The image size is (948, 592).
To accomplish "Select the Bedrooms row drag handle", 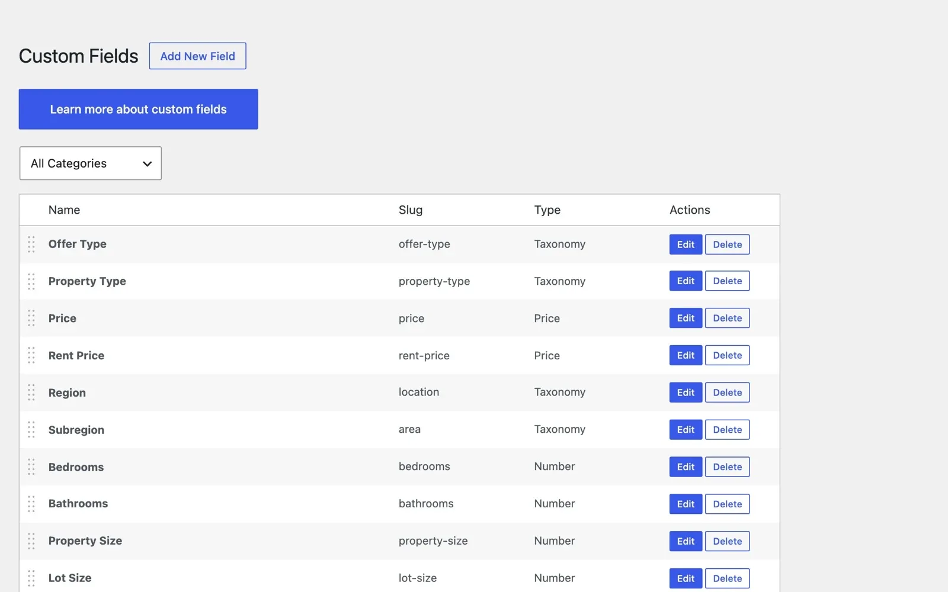I will [31, 467].
